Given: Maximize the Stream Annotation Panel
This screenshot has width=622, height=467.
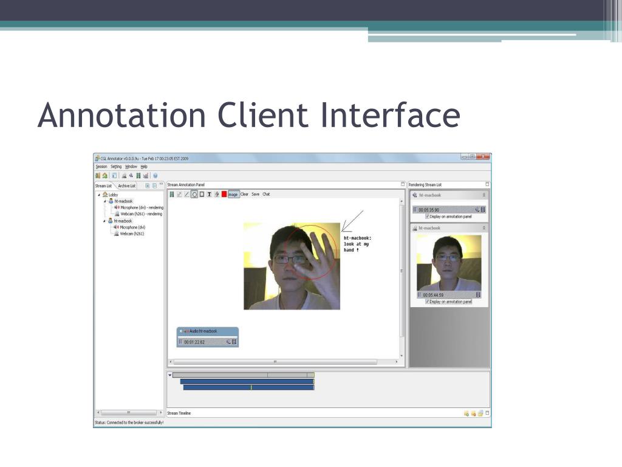Looking at the screenshot, I should coord(403,184).
